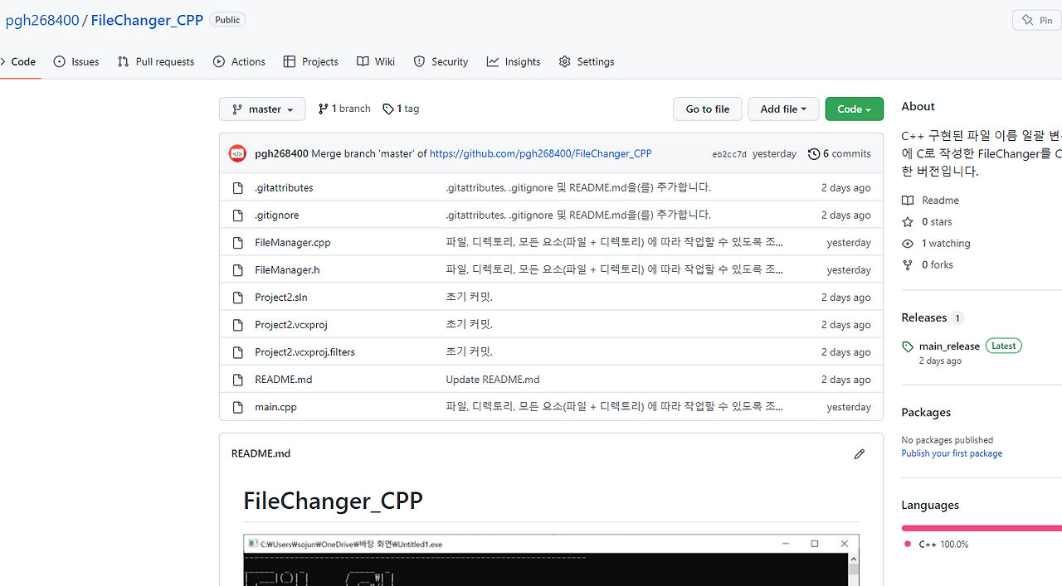Open the green Code dropdown

point(854,109)
